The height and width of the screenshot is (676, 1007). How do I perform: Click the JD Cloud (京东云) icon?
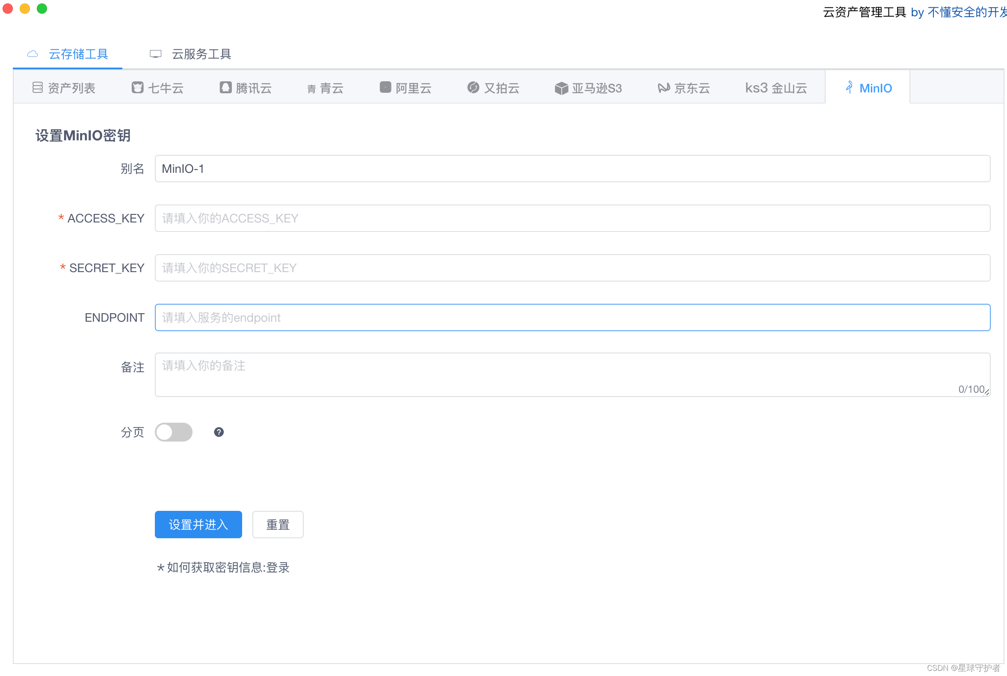click(x=663, y=88)
